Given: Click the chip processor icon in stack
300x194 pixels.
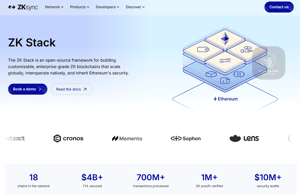Looking at the screenshot, I should point(239,74).
